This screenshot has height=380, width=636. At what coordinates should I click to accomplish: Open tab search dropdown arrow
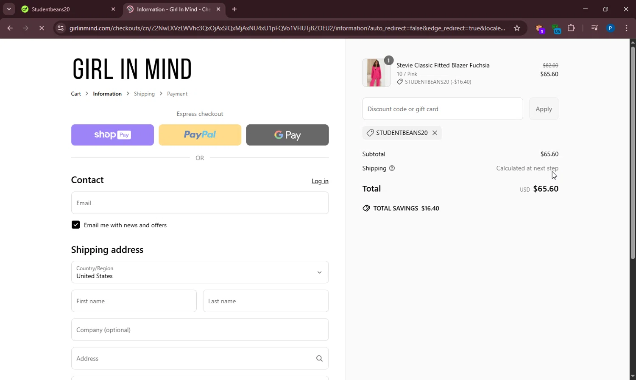tap(9, 9)
